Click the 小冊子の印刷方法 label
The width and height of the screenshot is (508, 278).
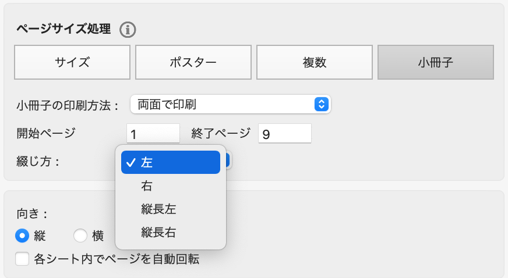tap(68, 105)
